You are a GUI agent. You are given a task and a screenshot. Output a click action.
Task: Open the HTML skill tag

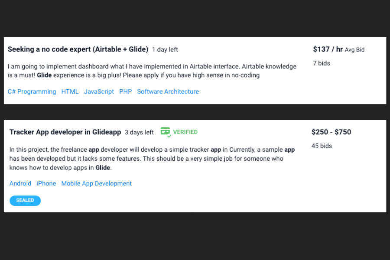pyautogui.click(x=70, y=91)
